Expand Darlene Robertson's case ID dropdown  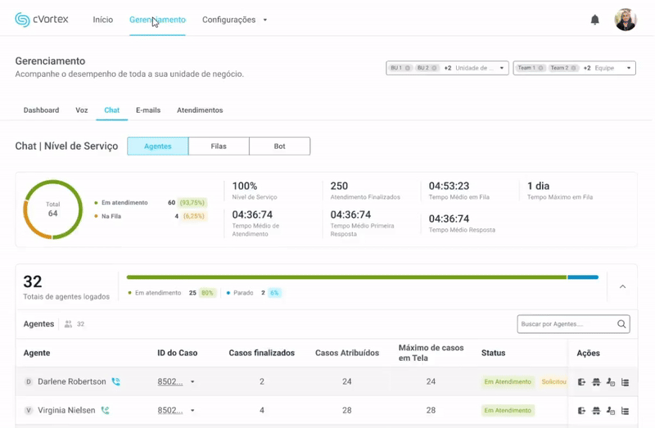click(192, 382)
